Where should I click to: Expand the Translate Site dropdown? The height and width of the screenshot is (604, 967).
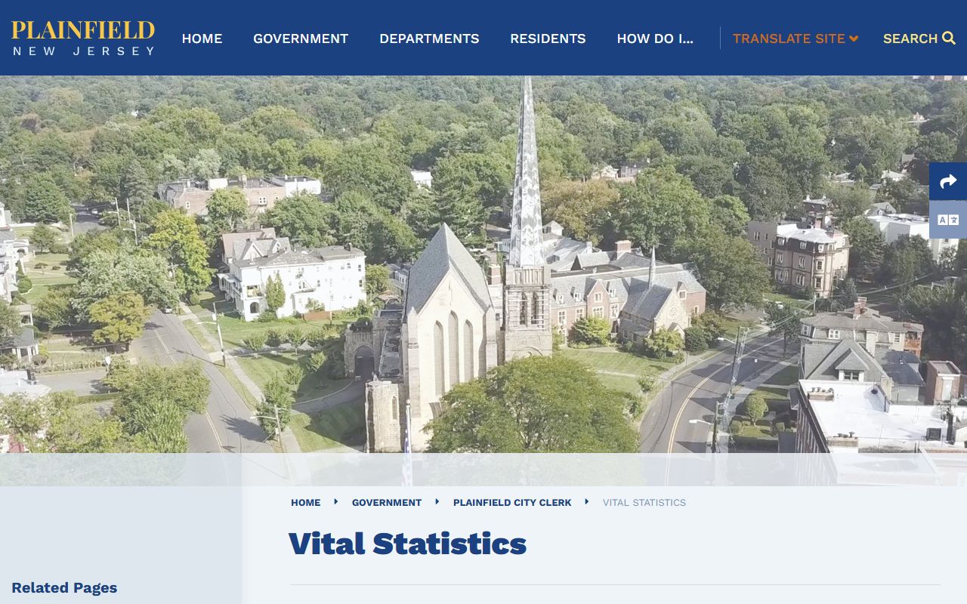(796, 39)
